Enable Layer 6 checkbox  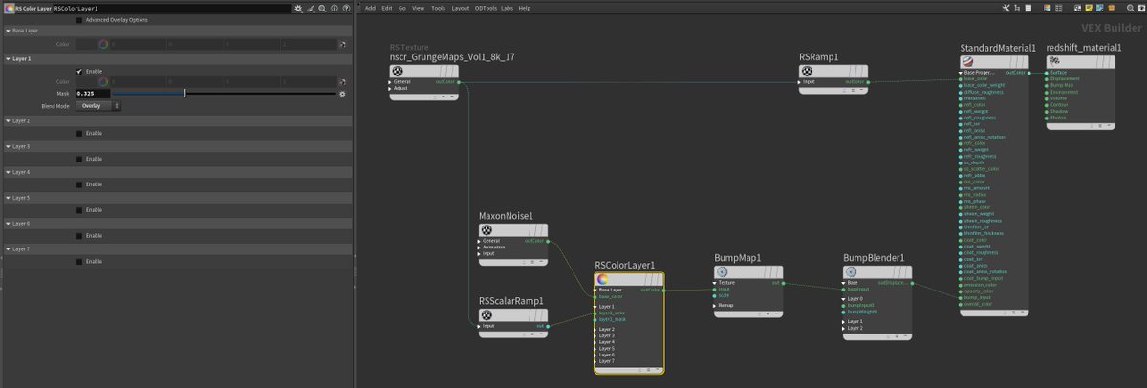(79, 236)
